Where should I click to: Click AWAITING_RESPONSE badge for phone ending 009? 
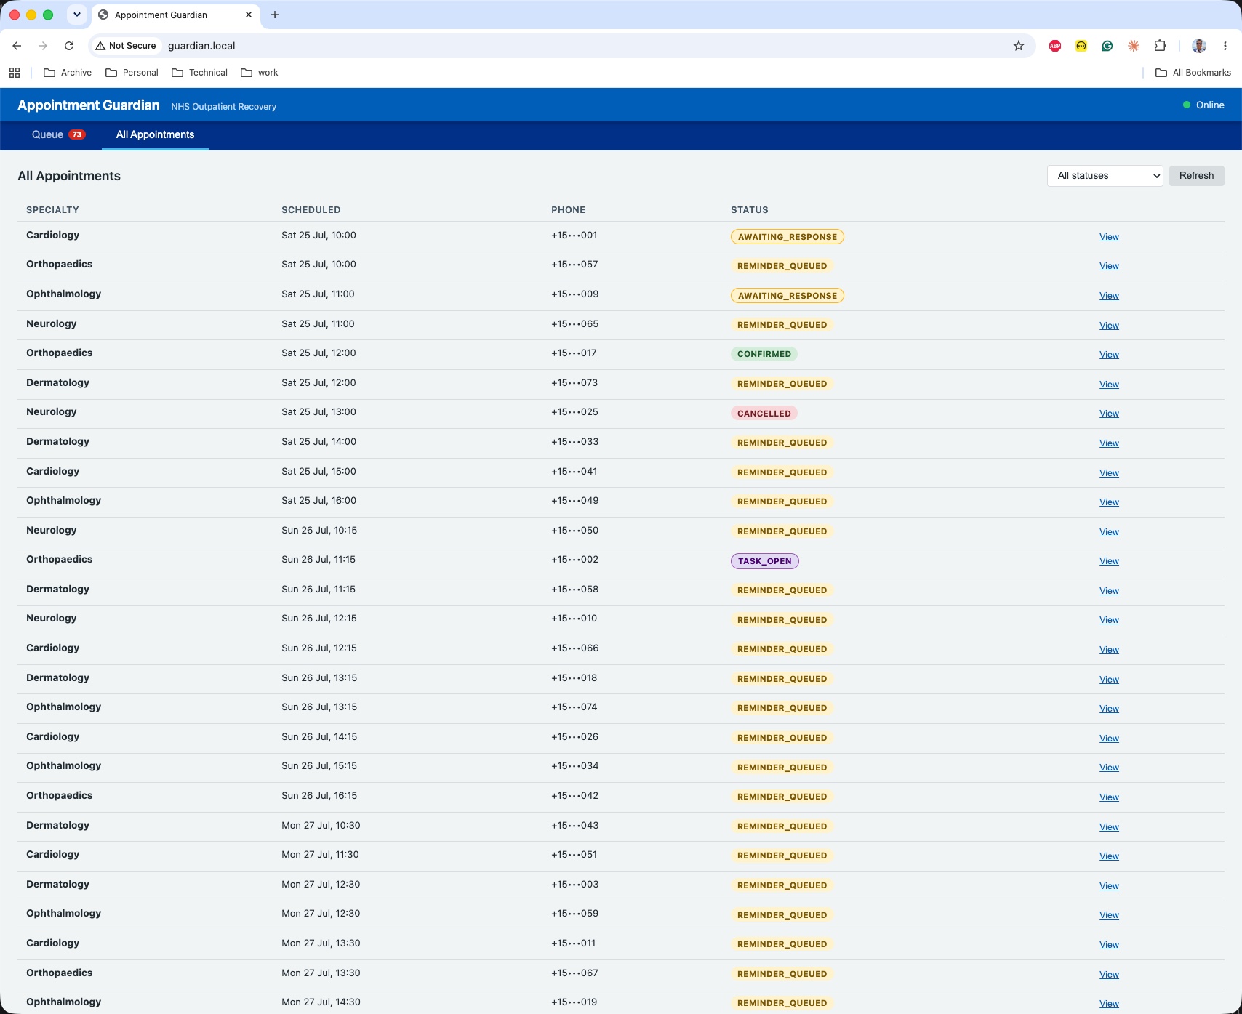pyautogui.click(x=787, y=296)
